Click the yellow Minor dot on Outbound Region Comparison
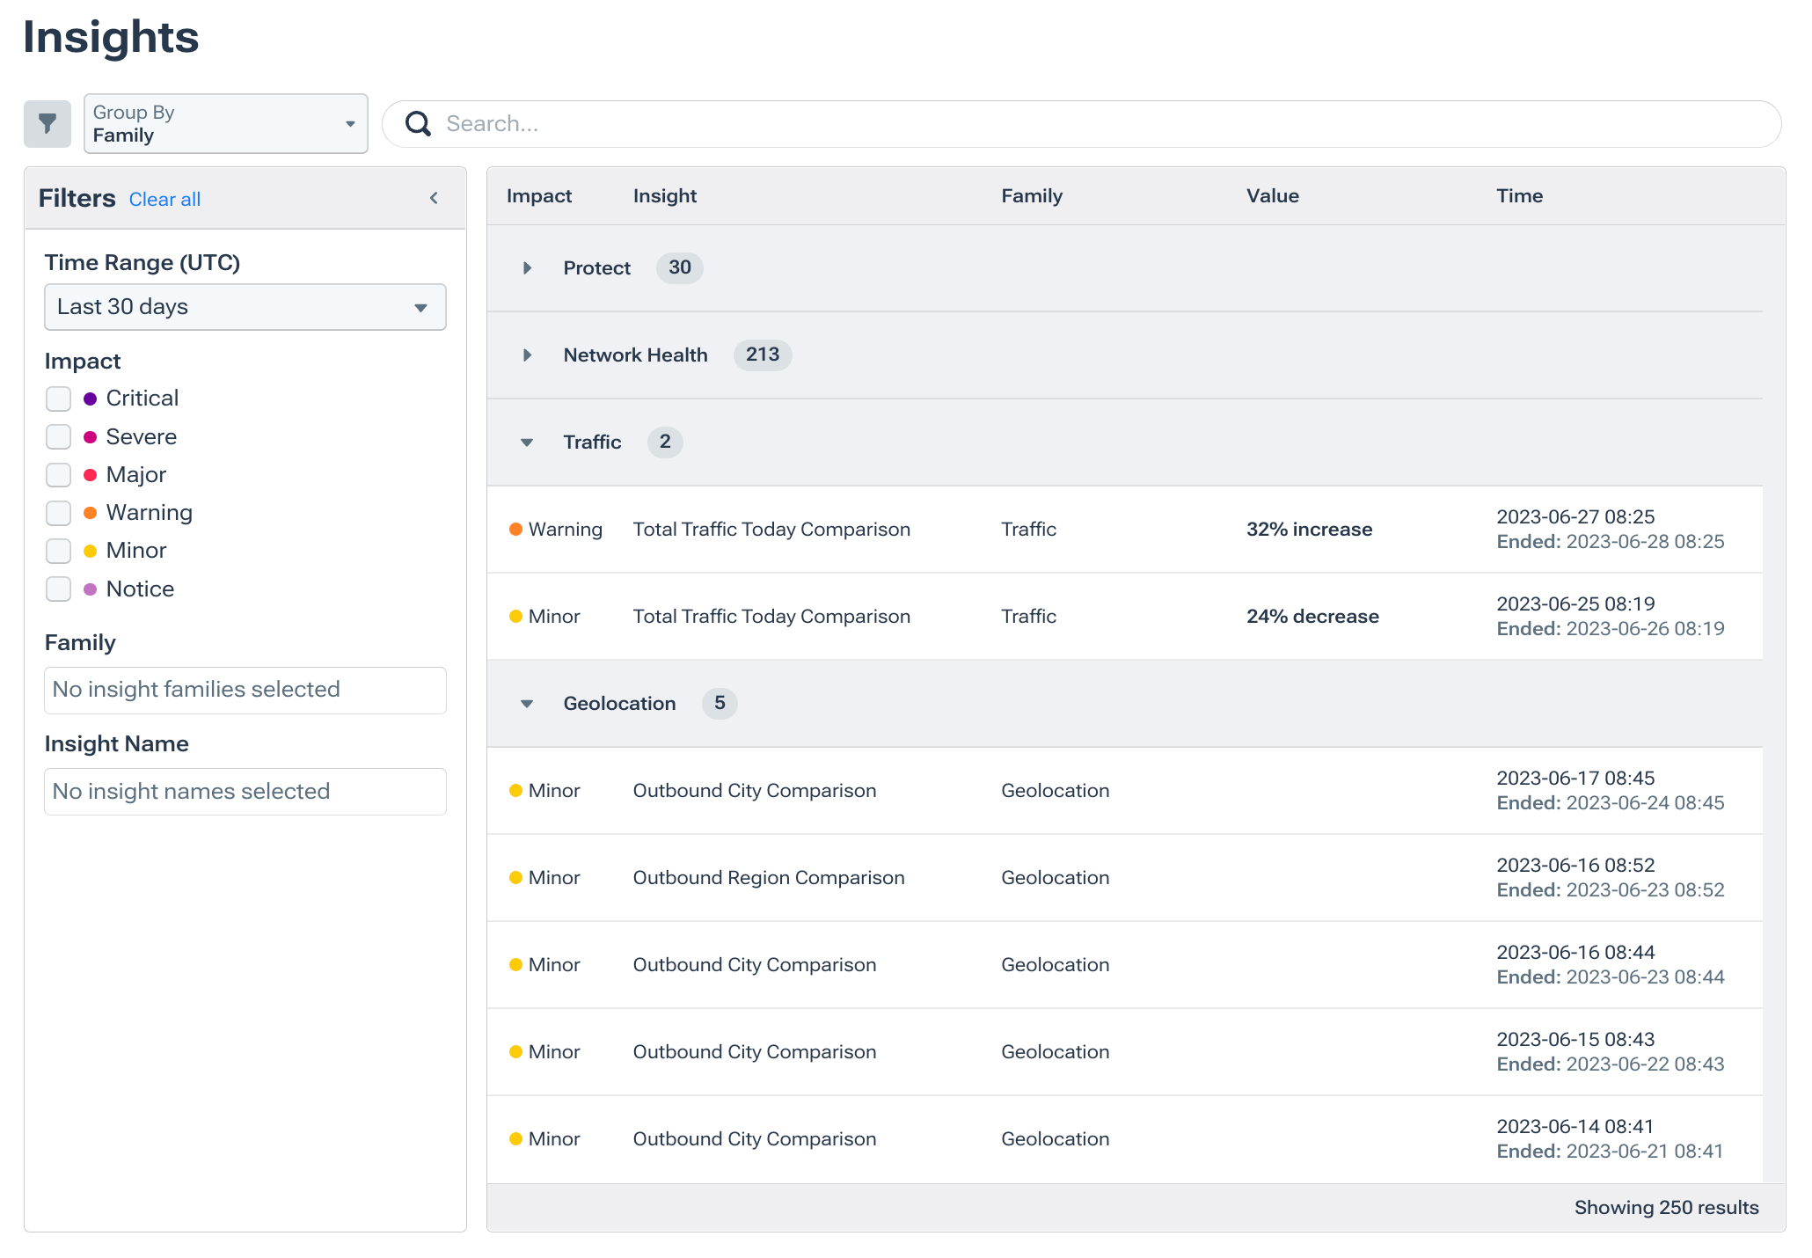 [515, 877]
